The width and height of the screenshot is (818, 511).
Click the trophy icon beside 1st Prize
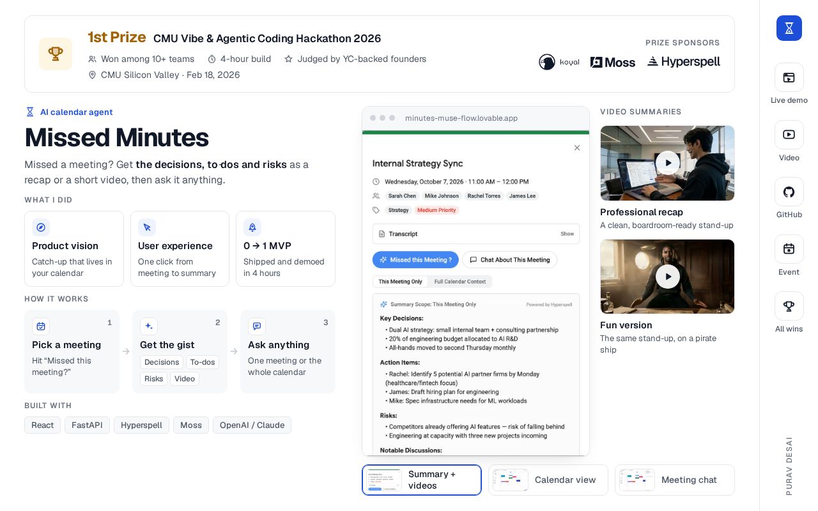coord(56,54)
